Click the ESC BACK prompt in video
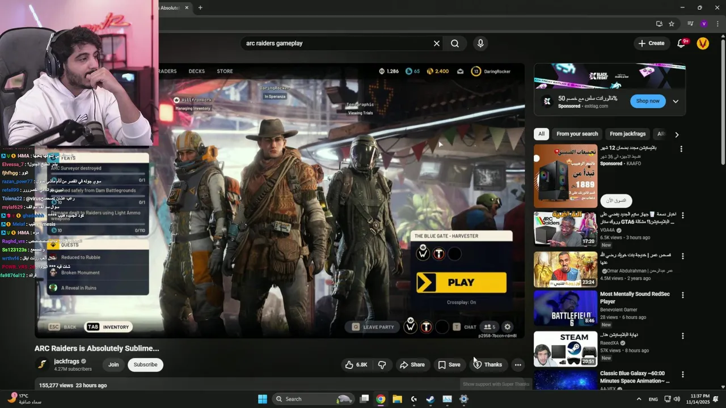 [62, 327]
